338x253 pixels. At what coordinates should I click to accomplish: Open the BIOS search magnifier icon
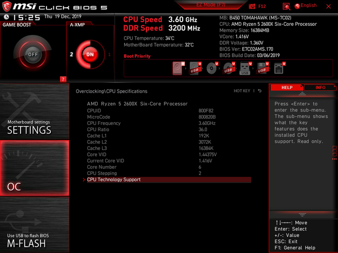(286, 6)
